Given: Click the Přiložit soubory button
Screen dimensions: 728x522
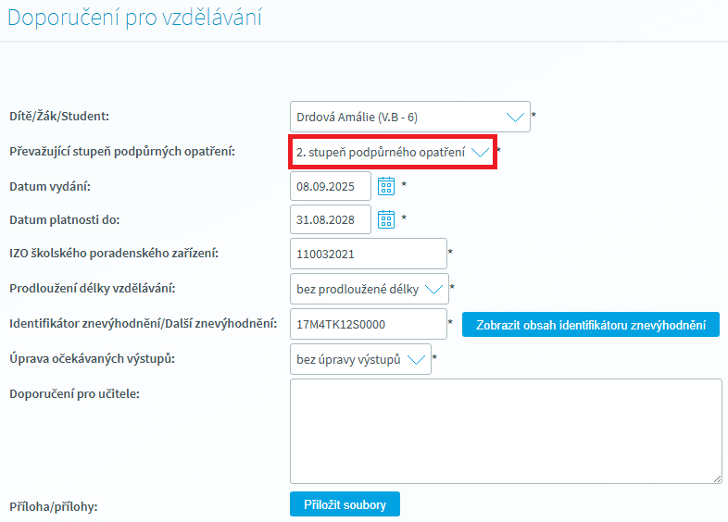Looking at the screenshot, I should (345, 504).
